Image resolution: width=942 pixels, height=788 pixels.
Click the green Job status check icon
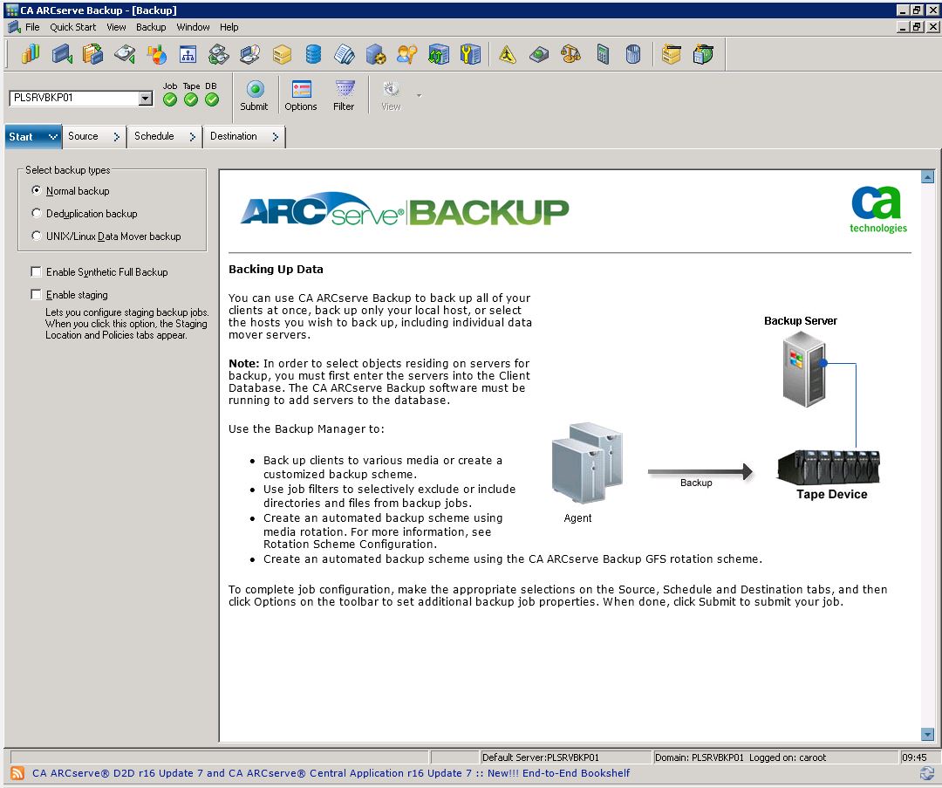click(x=170, y=99)
